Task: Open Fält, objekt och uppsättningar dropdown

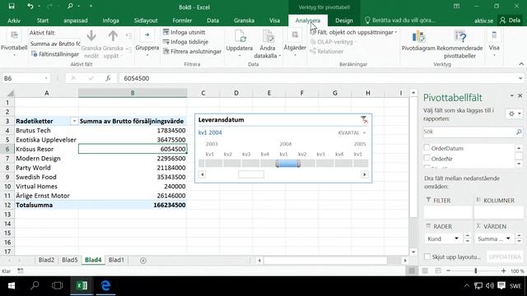Action: (x=353, y=32)
